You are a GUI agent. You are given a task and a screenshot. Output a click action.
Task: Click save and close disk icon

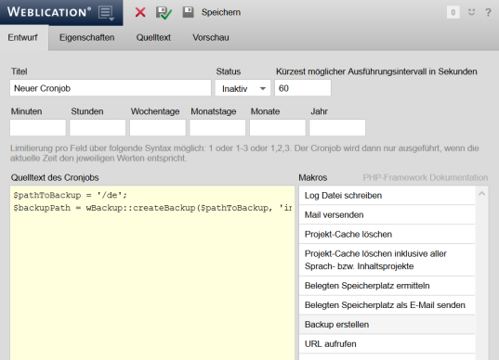tap(164, 13)
